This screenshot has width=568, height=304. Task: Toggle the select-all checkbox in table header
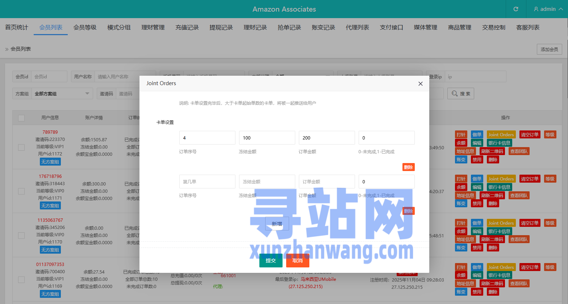point(21,118)
